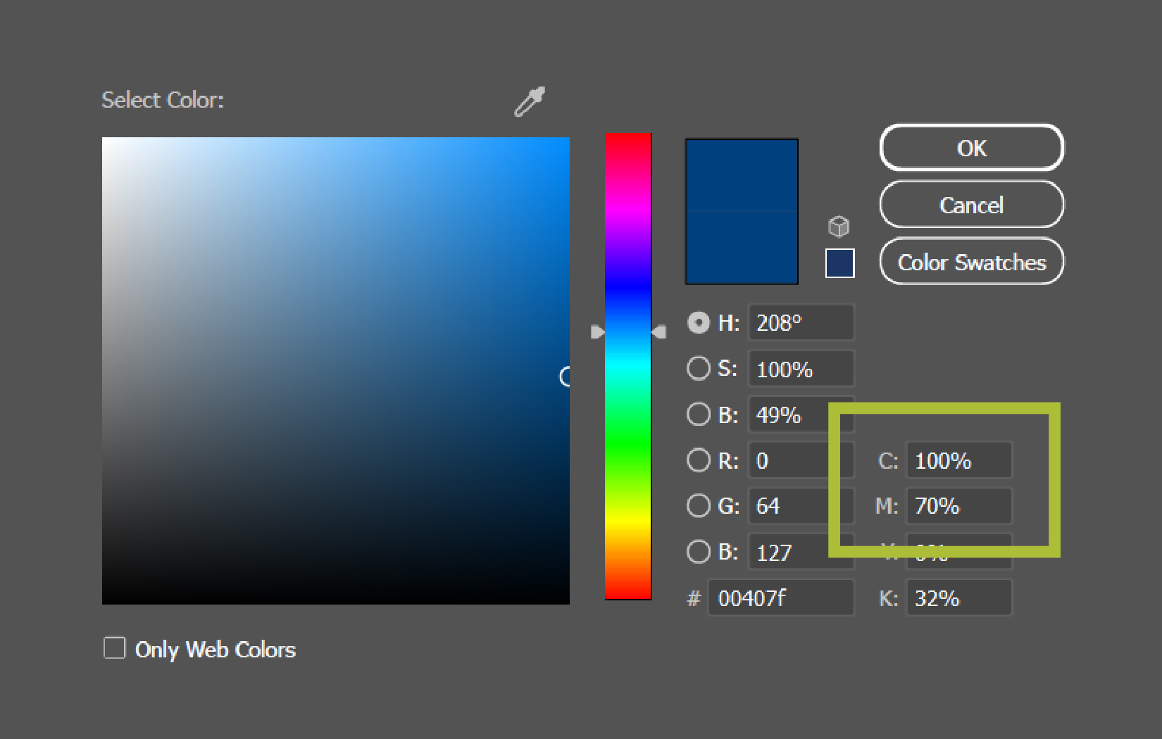Click the left hue slider arrow handle

pos(597,332)
